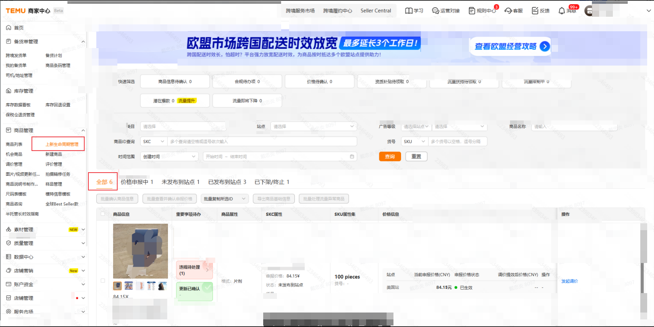Open the 规则中心 icon
Image resolution: width=654 pixels, height=327 pixels.
coord(472,11)
